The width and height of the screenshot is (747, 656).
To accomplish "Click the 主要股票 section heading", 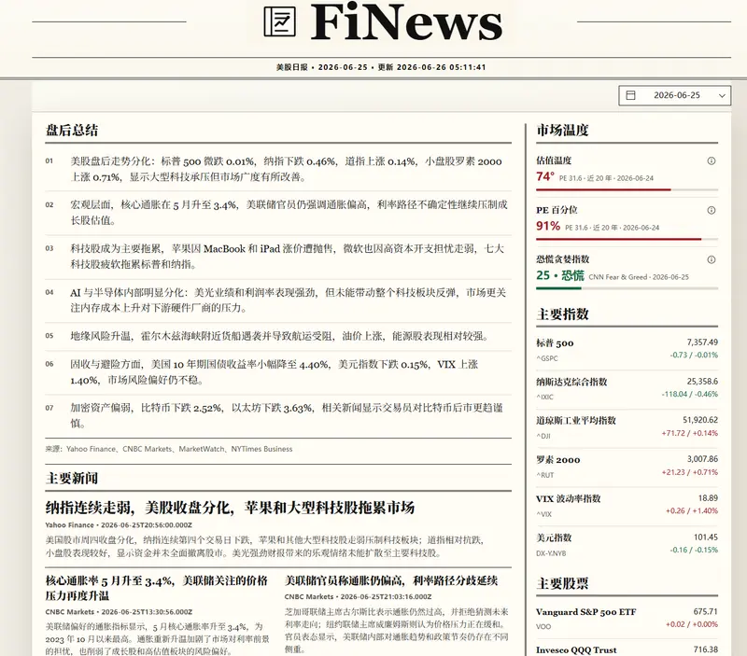I will click(x=563, y=583).
